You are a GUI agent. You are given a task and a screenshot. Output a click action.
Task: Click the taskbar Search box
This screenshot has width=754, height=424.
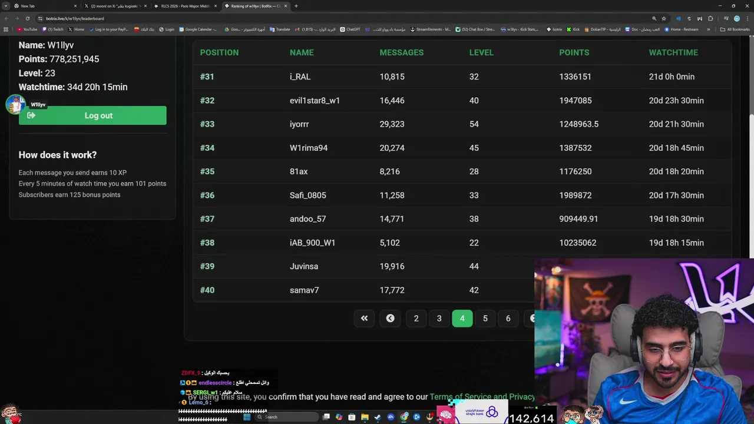click(x=287, y=417)
